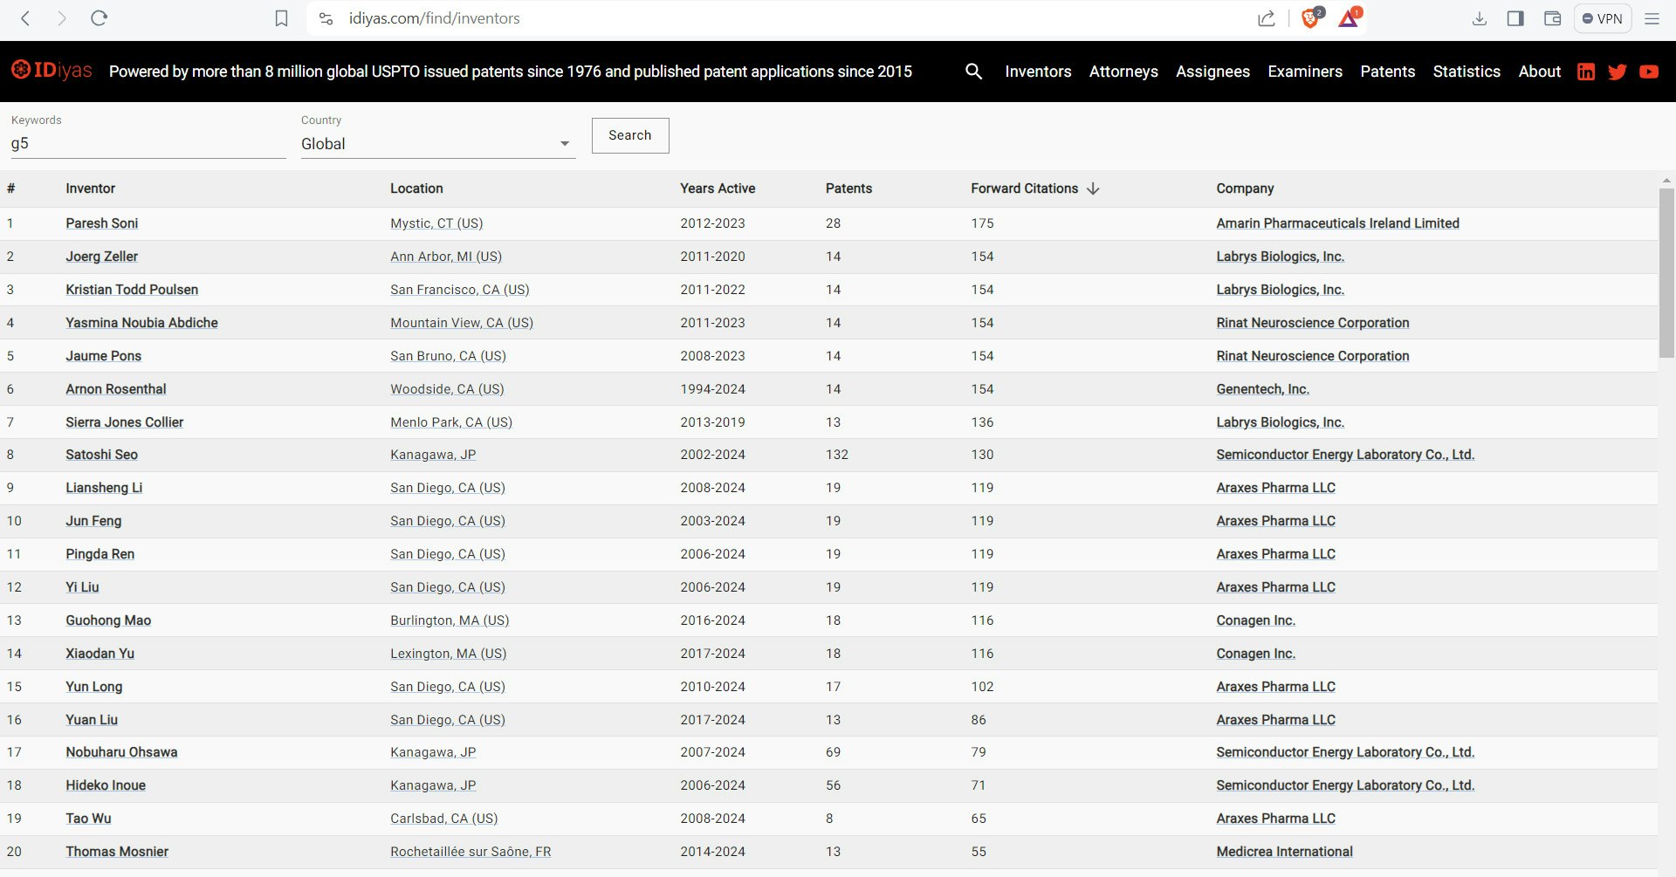Sort by Patents column header
The image size is (1676, 877).
(848, 188)
